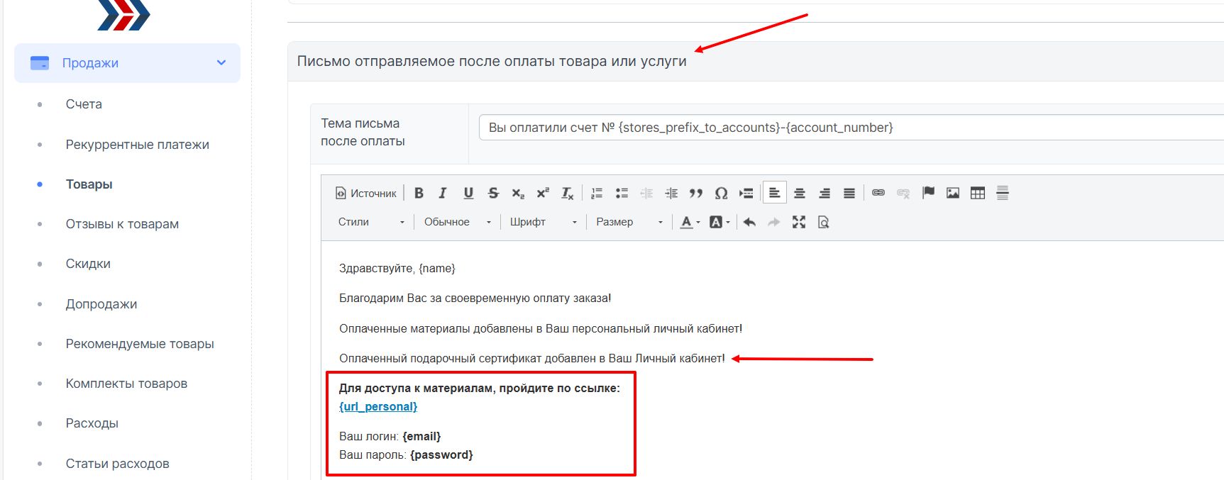
Task: Click the Письмо отправляемое после оплаты heading
Action: (x=492, y=61)
